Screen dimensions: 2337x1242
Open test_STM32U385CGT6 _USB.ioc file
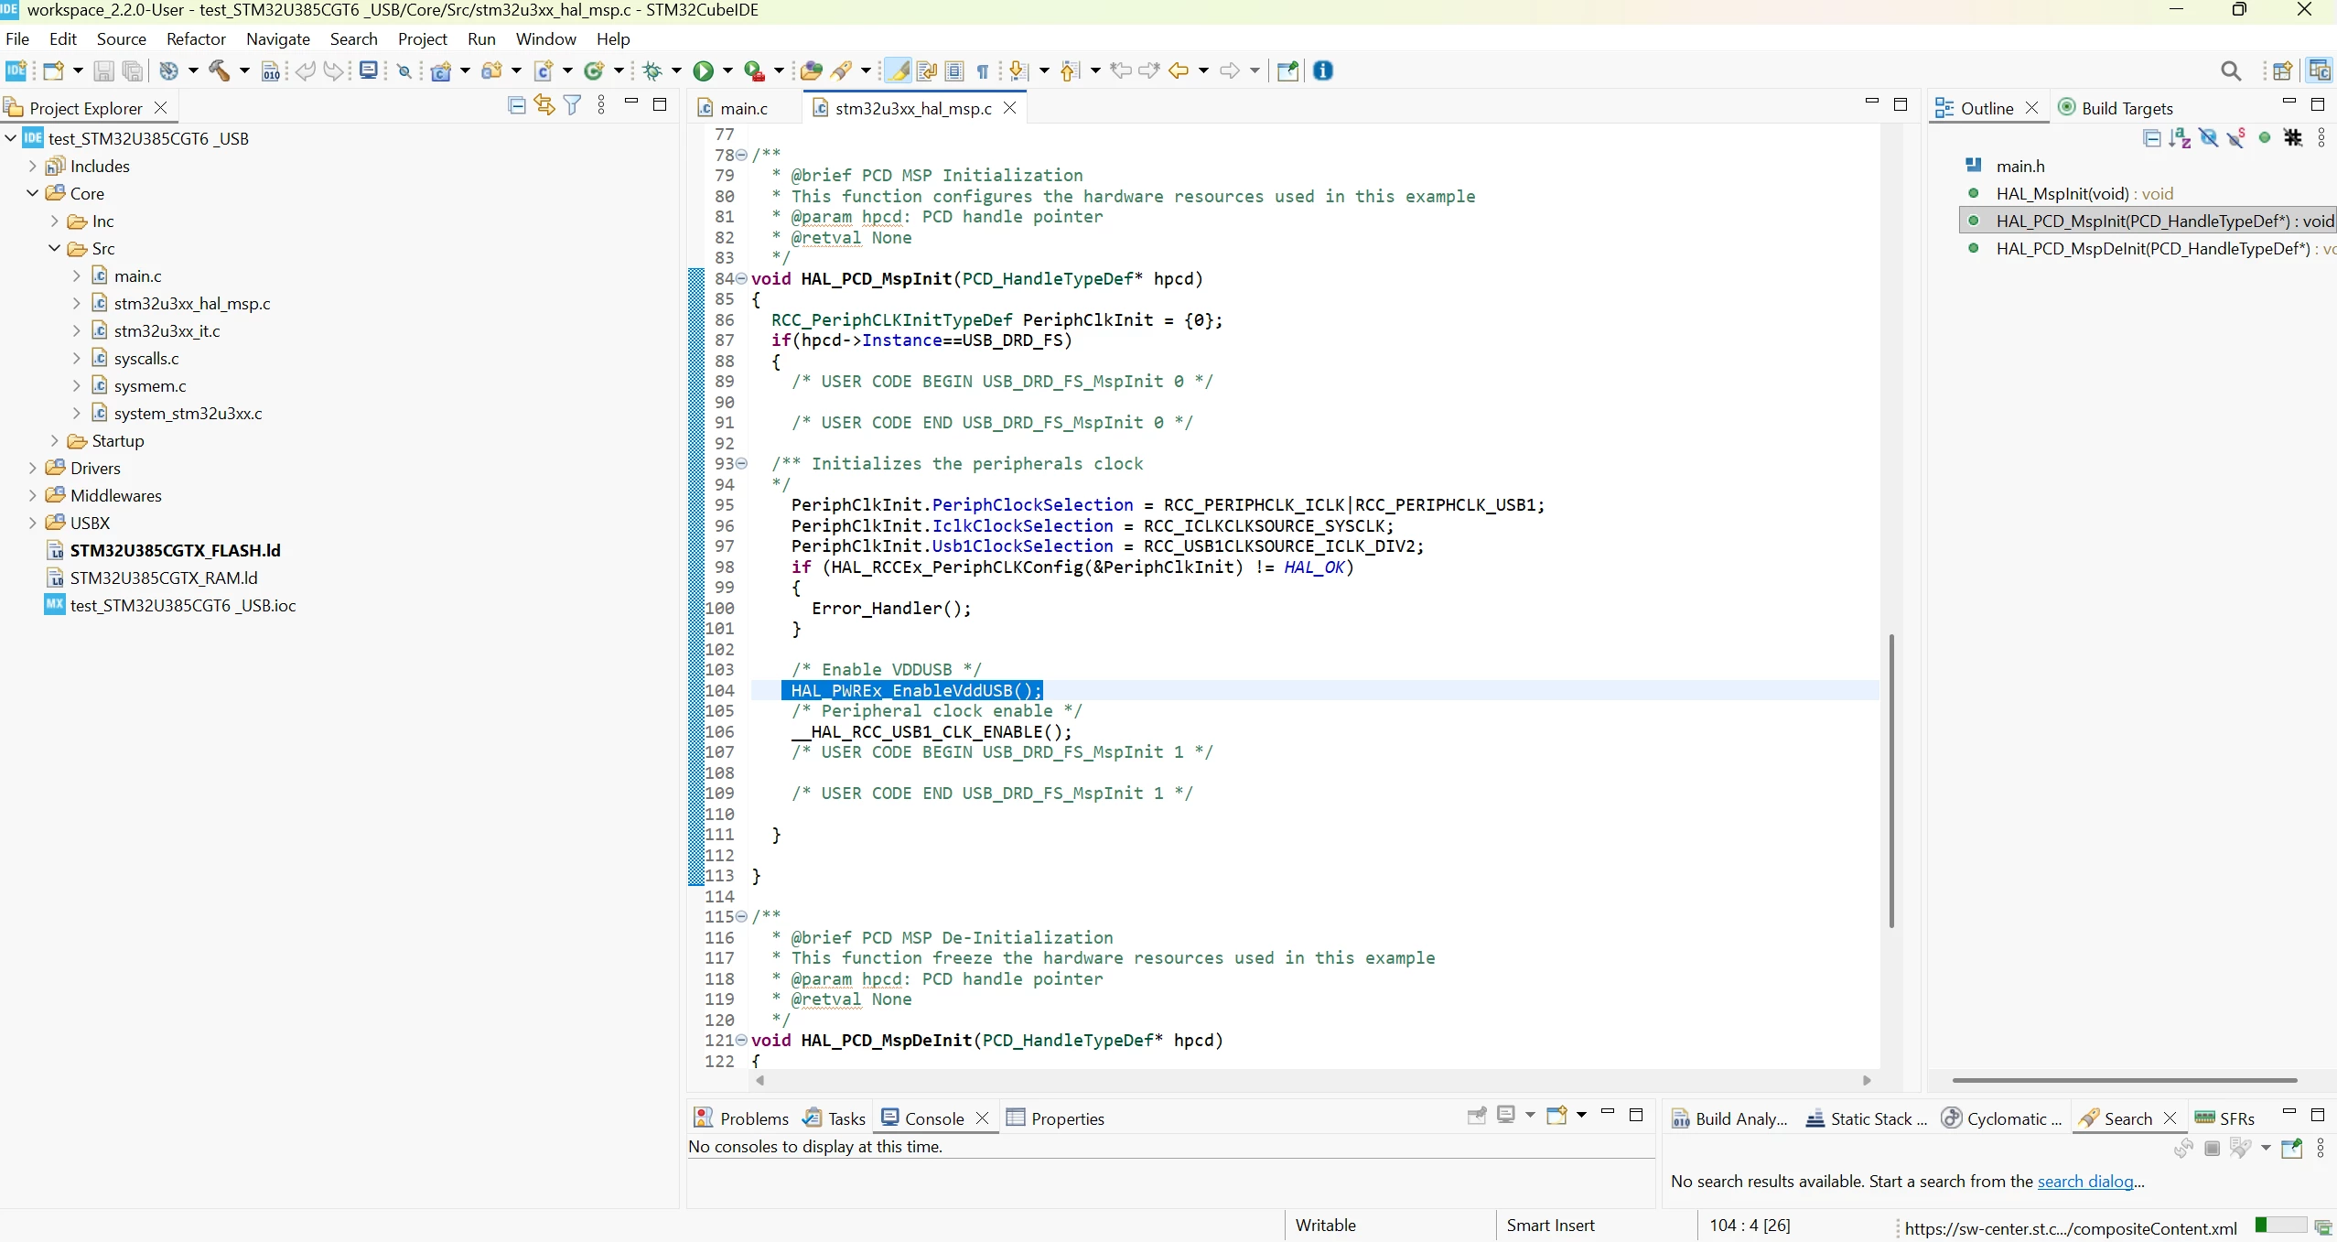(x=182, y=606)
